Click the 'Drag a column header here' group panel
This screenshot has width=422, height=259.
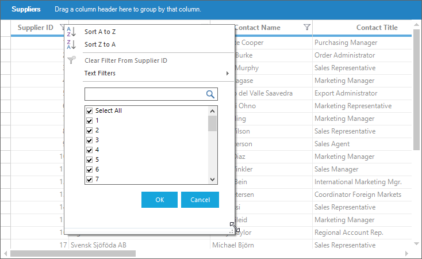128,9
